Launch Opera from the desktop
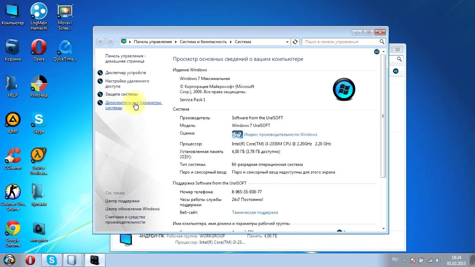This screenshot has width=475, height=267. tap(39, 50)
